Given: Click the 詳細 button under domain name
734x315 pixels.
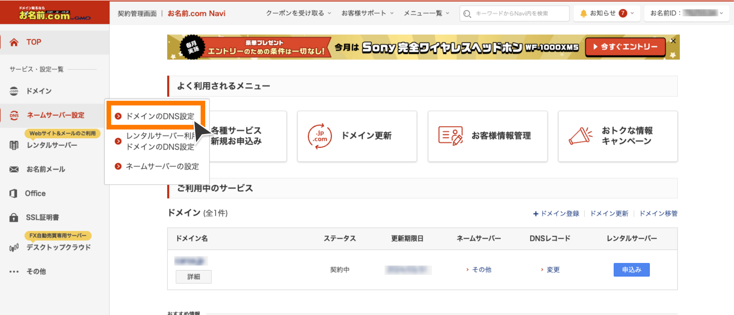Looking at the screenshot, I should [193, 277].
